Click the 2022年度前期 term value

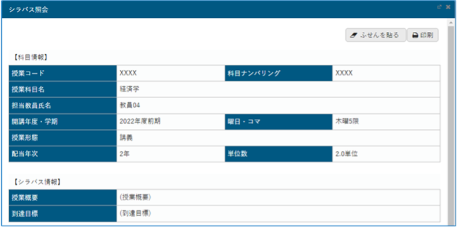140,122
